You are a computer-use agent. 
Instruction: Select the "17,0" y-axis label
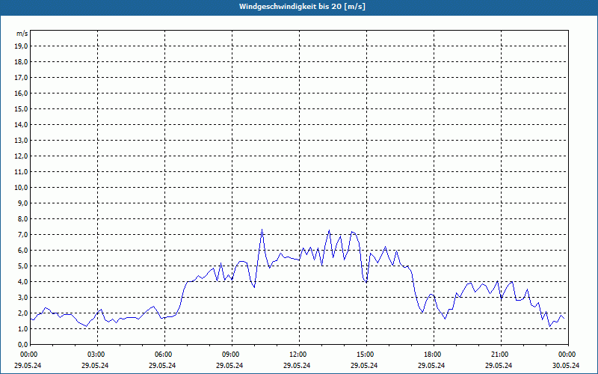point(21,78)
